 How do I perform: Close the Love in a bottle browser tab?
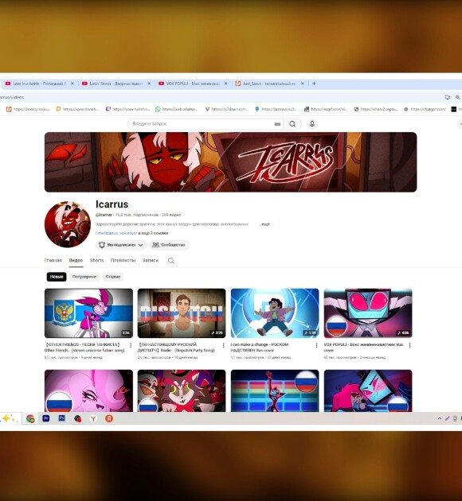pyautogui.click(x=72, y=83)
